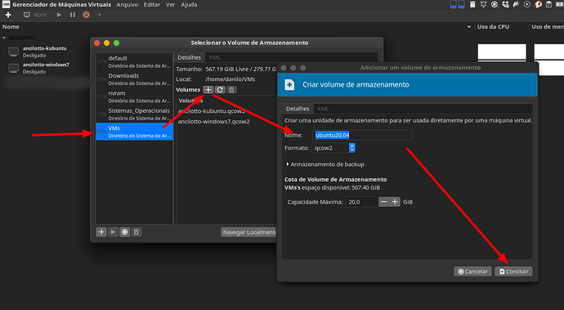Open the column dropdown arrow next to Nome
This screenshot has height=310, width=564.
pyautogui.click(x=468, y=27)
